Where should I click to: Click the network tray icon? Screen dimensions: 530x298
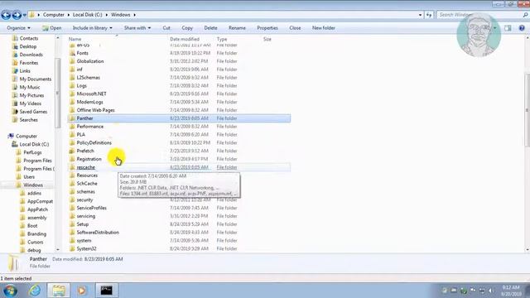pyautogui.click(x=482, y=291)
